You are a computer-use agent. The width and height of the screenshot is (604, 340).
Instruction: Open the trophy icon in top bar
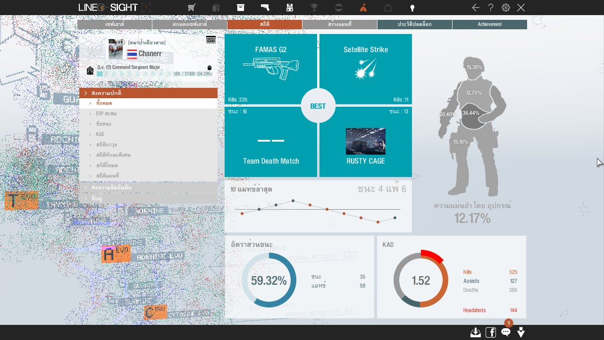[x=314, y=8]
